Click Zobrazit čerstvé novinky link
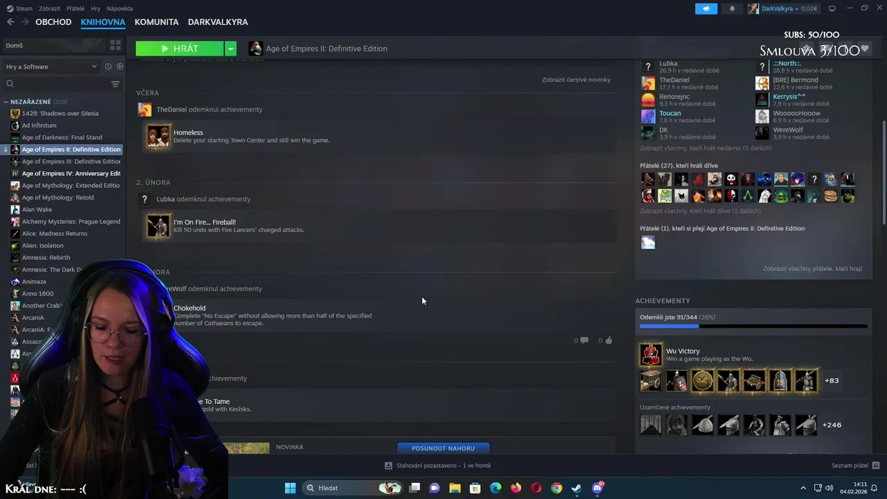This screenshot has width=887, height=499. tap(576, 80)
